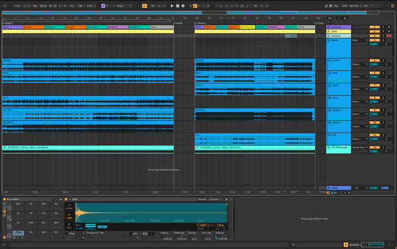The height and width of the screenshot is (249, 397).
Task: Open the root note C dropdown
Action: (111, 6)
